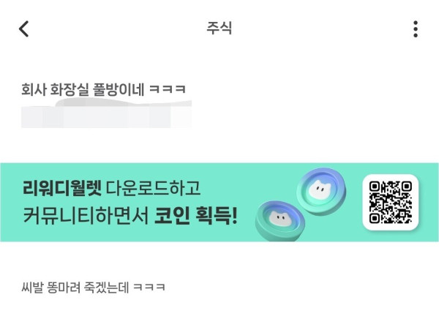
Task: Click the QR code's top-right finder square
Action: pyautogui.click(x=406, y=187)
